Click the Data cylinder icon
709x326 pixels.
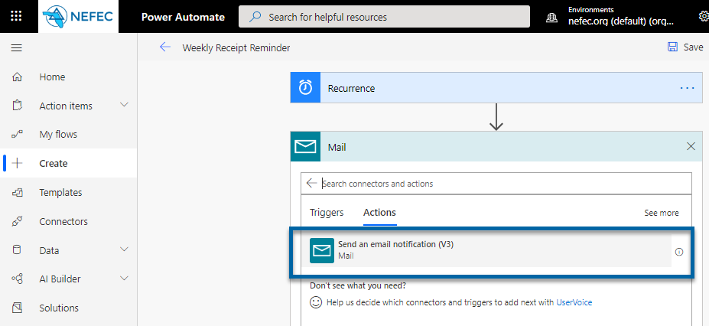[17, 250]
